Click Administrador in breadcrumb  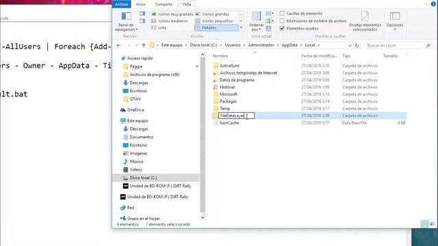(x=261, y=45)
